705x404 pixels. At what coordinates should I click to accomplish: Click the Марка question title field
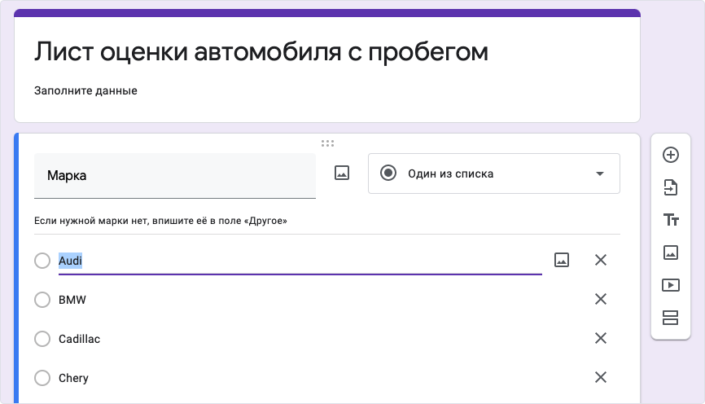(175, 175)
